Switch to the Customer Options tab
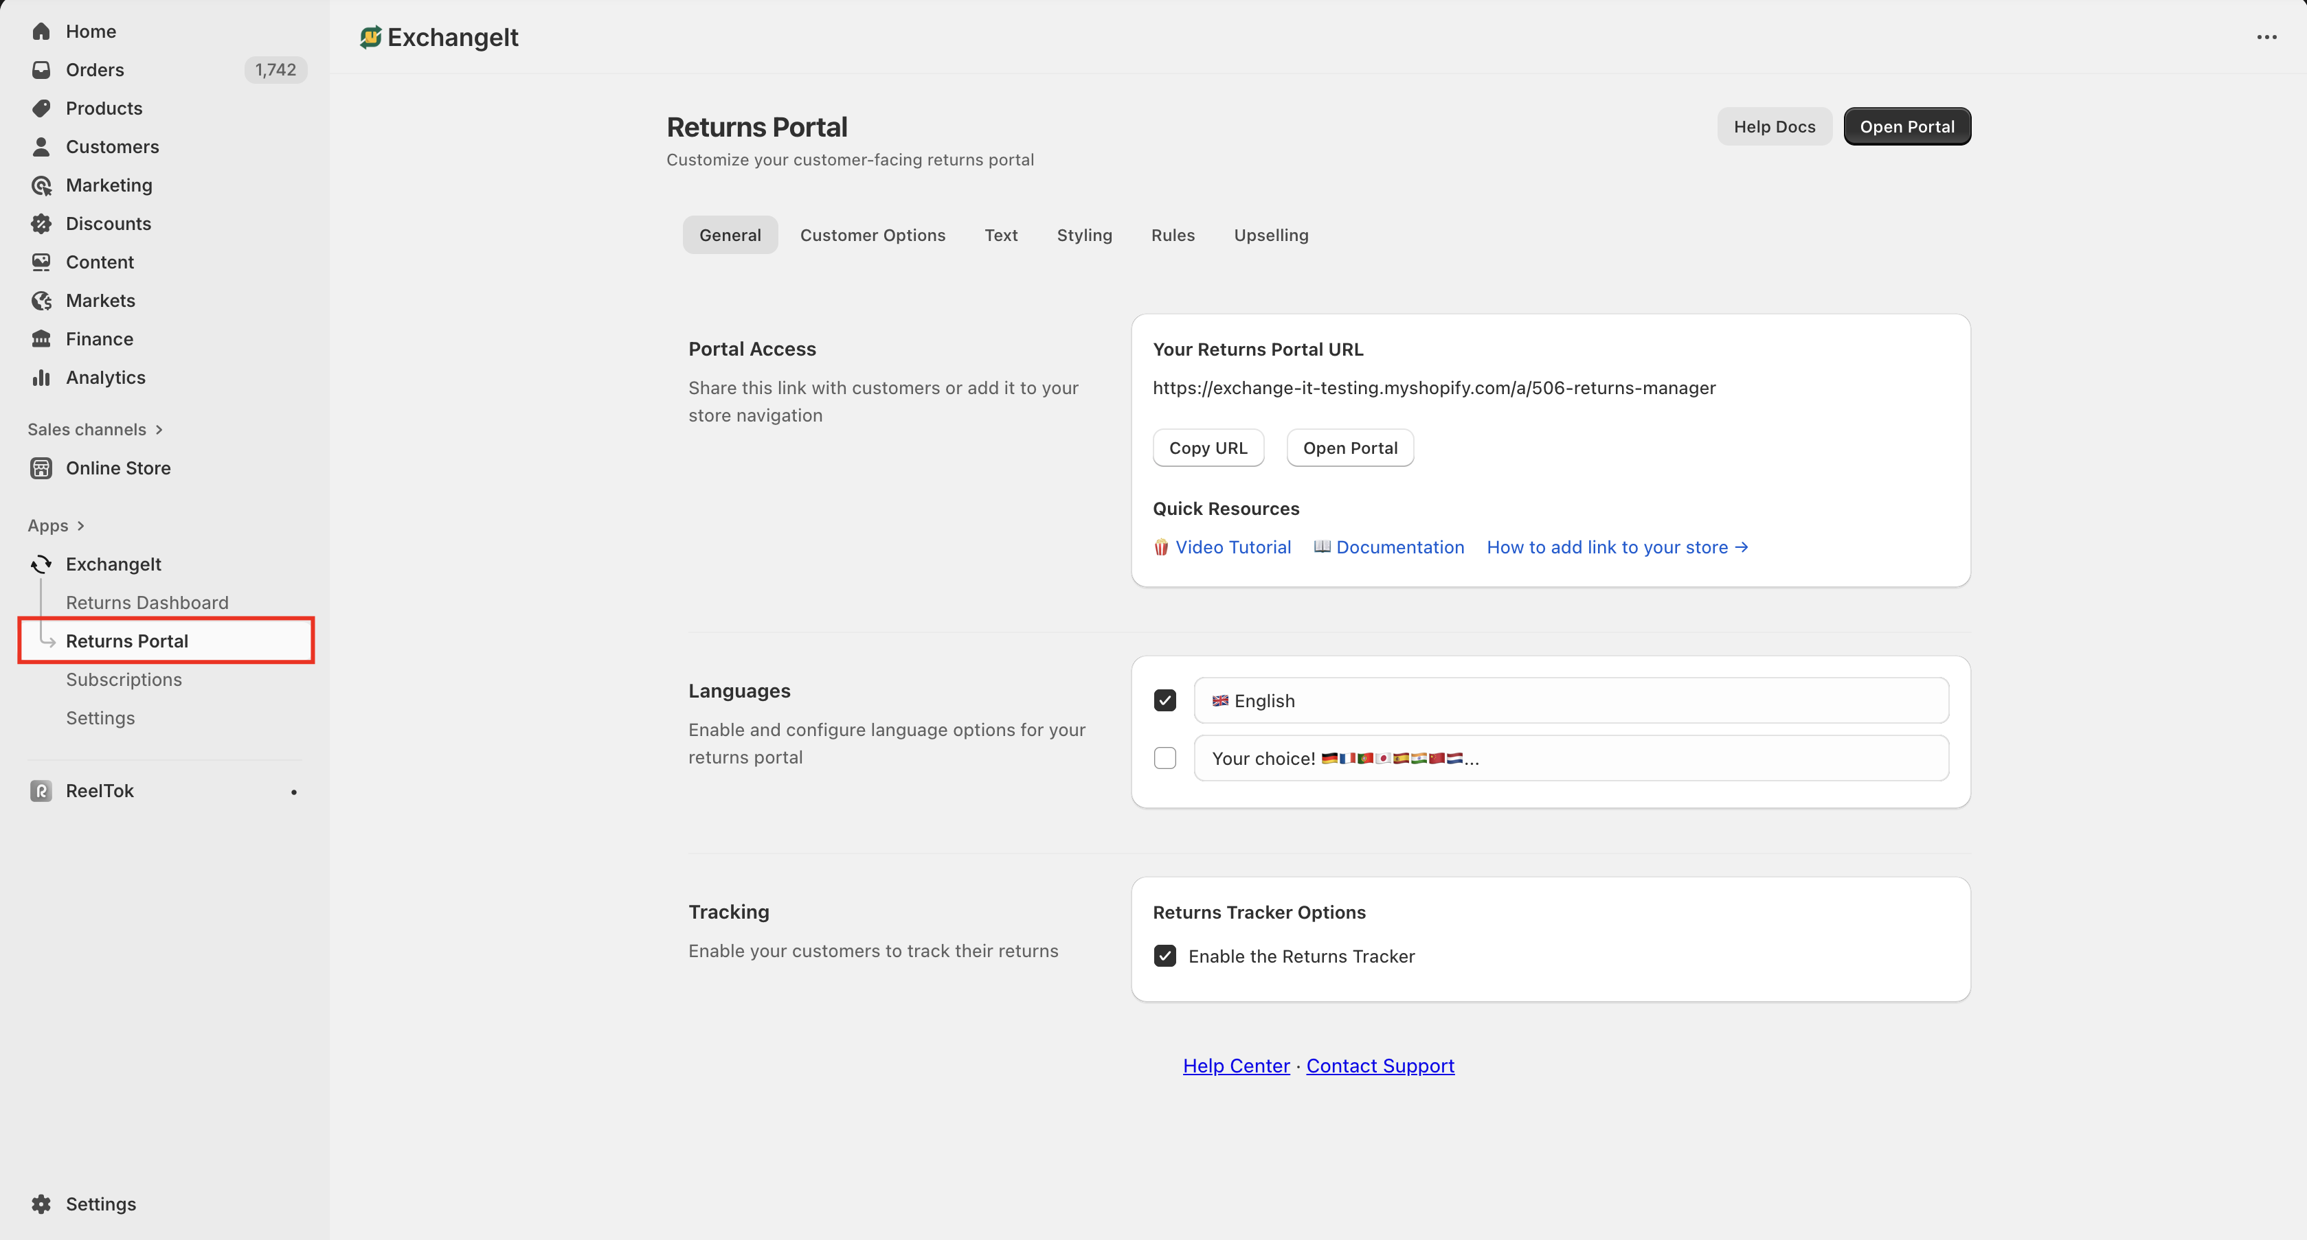The height and width of the screenshot is (1240, 2307). pos(873,236)
